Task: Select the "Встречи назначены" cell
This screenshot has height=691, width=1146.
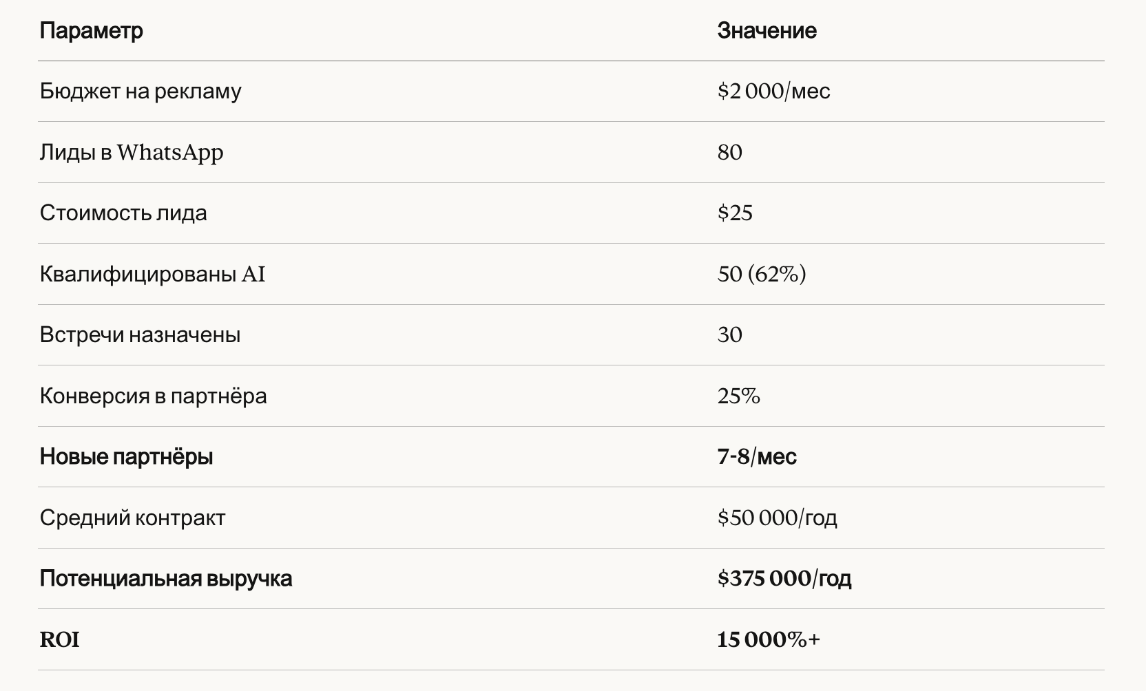Action: pyautogui.click(x=140, y=335)
